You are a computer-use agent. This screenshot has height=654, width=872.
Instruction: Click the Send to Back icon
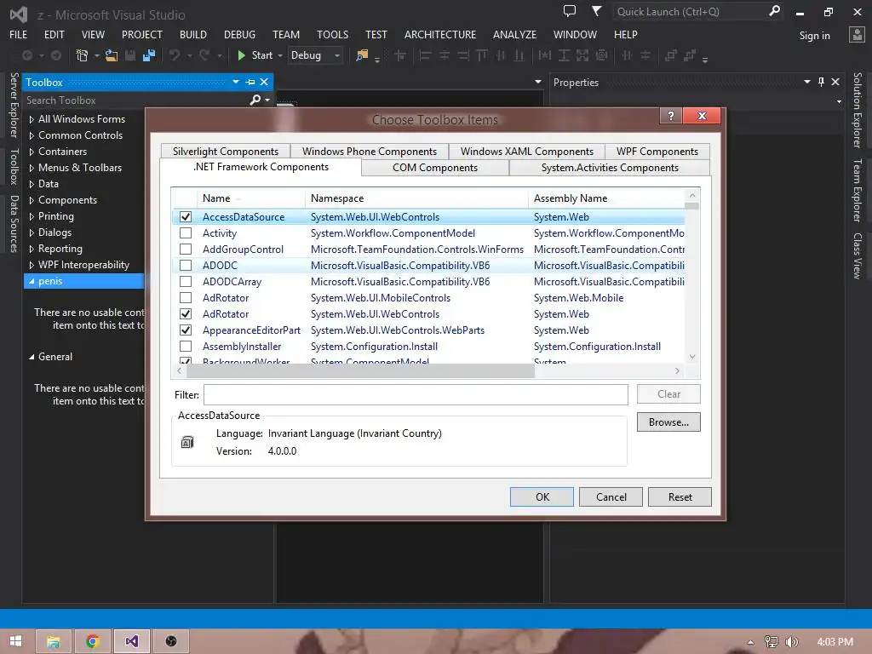690,55
